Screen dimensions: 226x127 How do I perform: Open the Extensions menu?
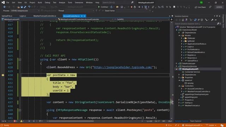coord(79,2)
